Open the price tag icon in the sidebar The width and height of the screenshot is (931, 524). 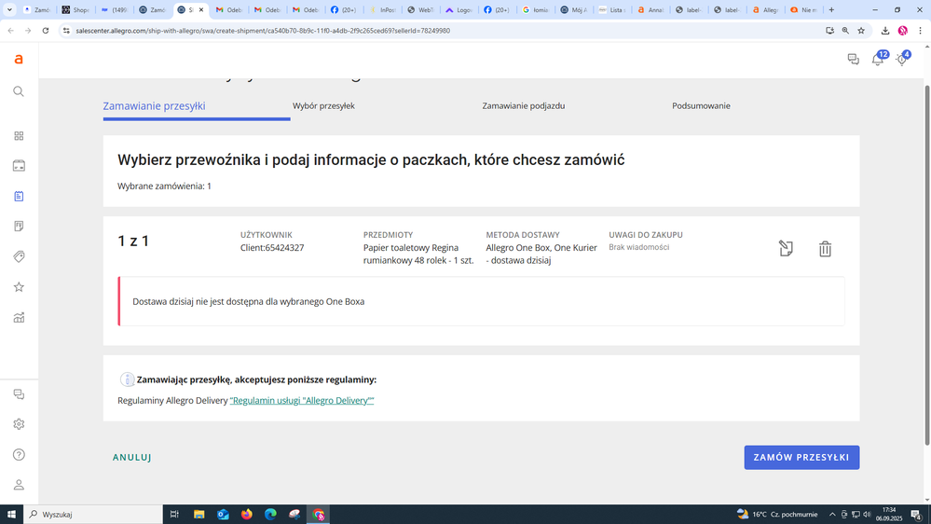click(19, 256)
